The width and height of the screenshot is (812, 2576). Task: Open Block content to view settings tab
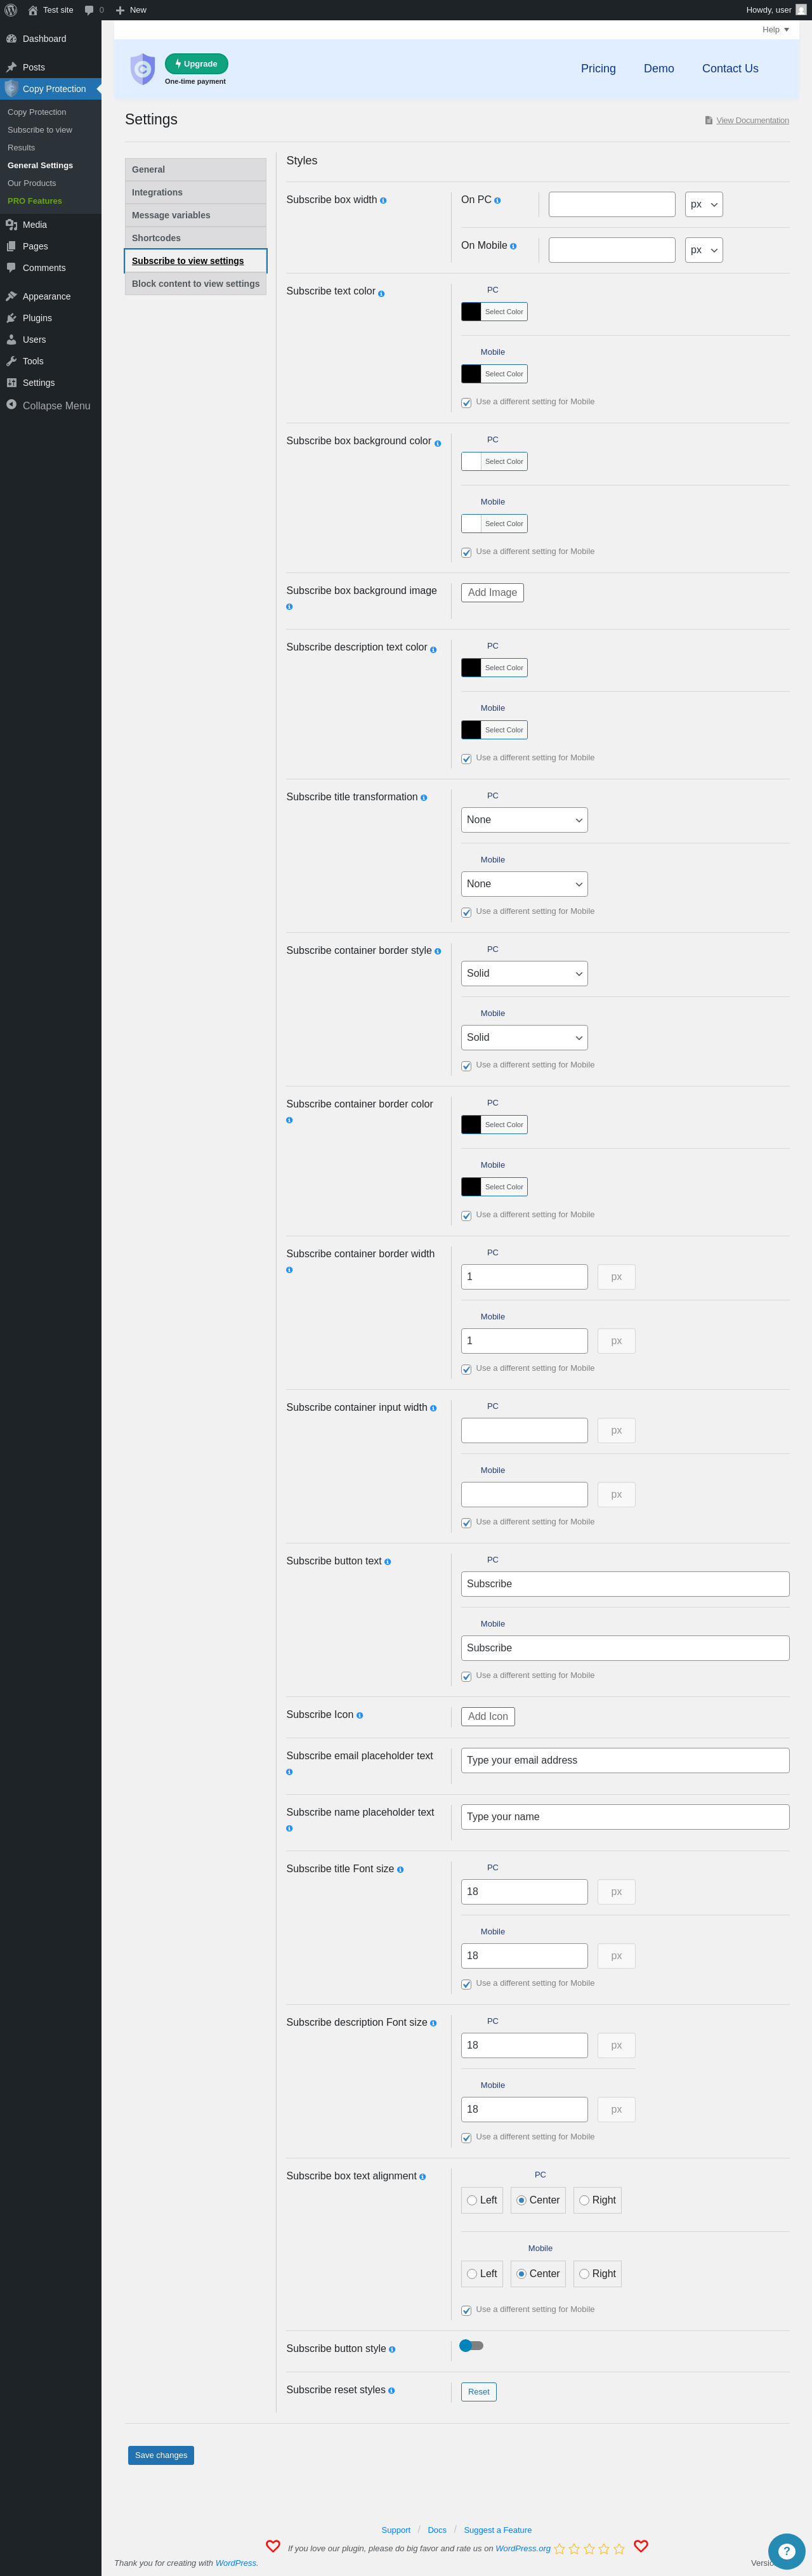196,284
